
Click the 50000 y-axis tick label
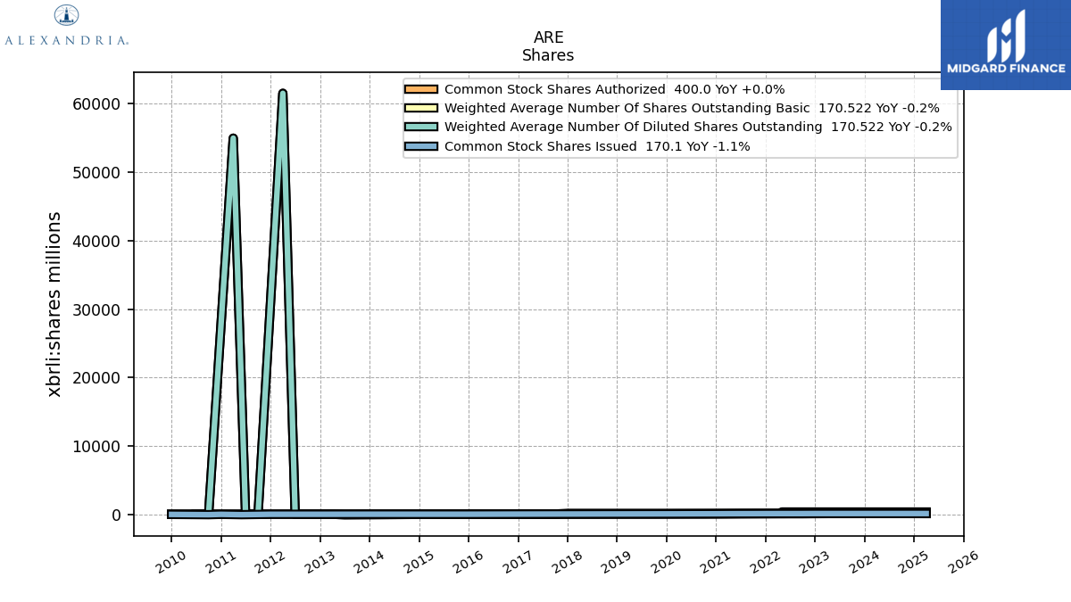tap(95, 172)
